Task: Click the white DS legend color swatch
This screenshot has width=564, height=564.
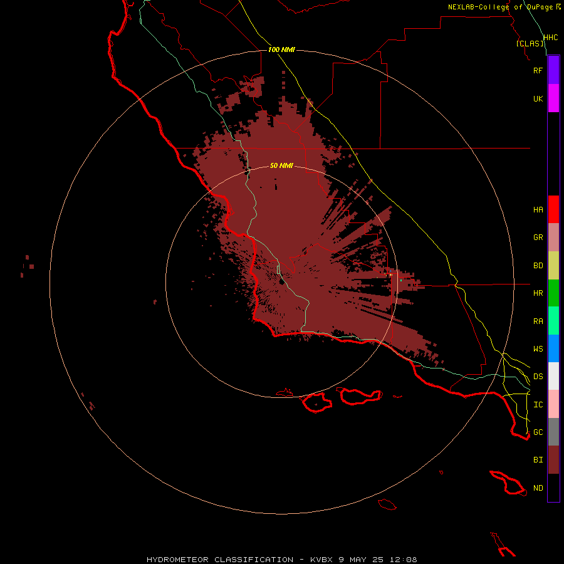Action: 553,376
